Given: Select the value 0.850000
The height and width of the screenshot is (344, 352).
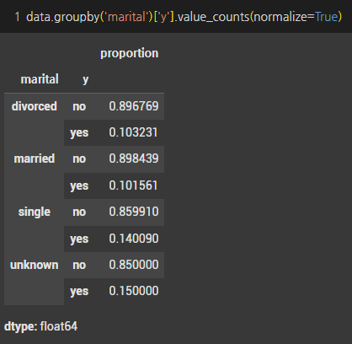Looking at the screenshot, I should 134,265.
